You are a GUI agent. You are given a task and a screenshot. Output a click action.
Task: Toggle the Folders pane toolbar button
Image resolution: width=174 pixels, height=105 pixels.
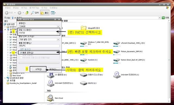45,13
